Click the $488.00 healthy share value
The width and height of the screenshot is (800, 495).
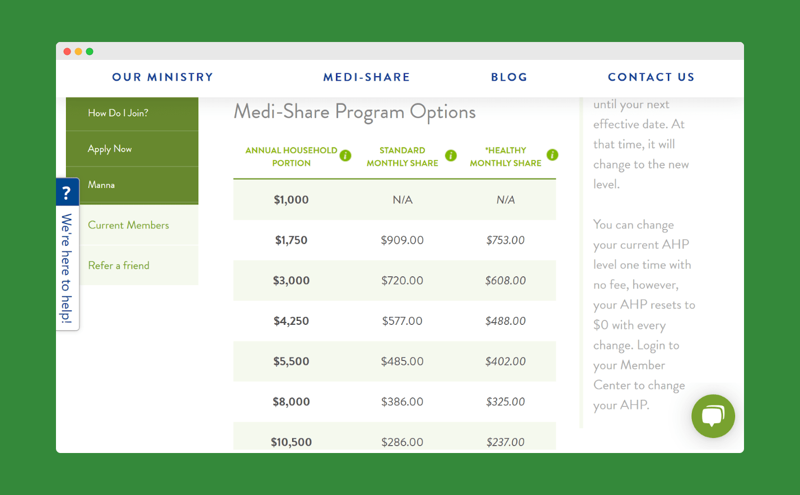[x=506, y=321]
